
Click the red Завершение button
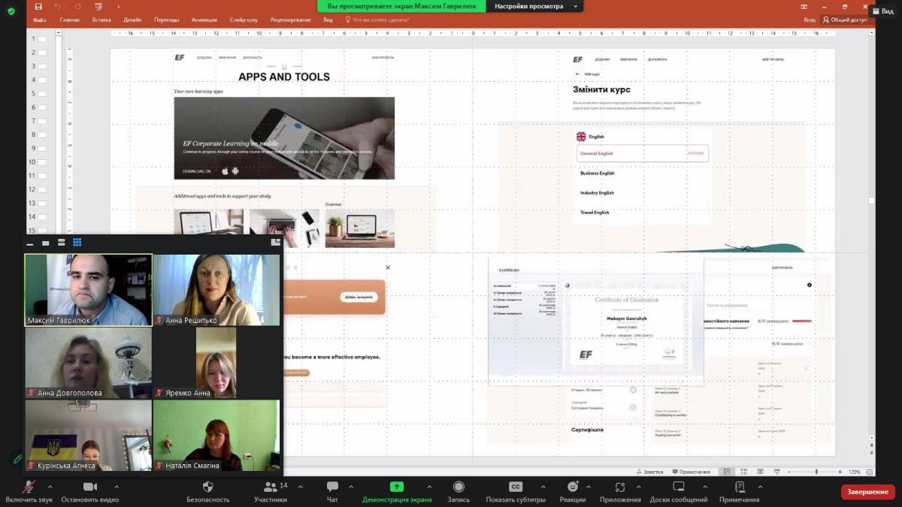pyautogui.click(x=868, y=491)
